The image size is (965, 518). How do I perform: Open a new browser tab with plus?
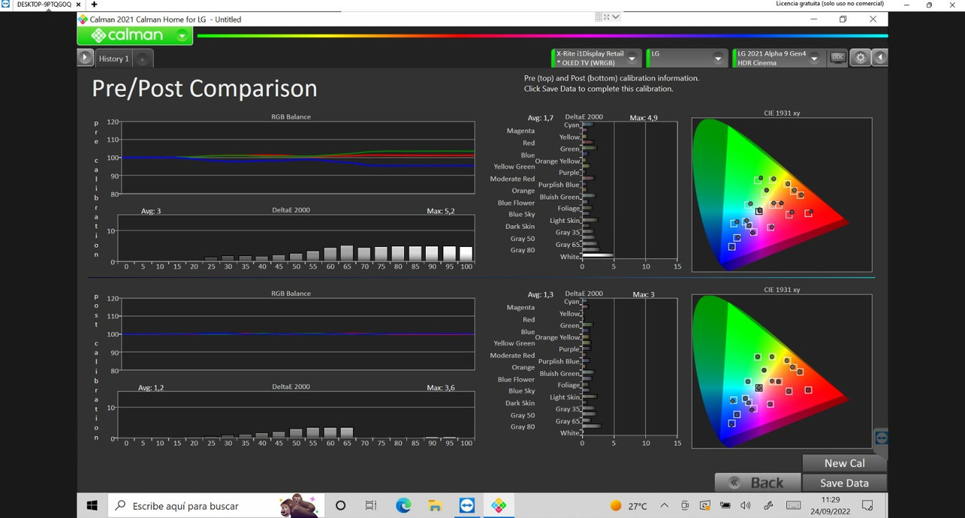click(94, 5)
